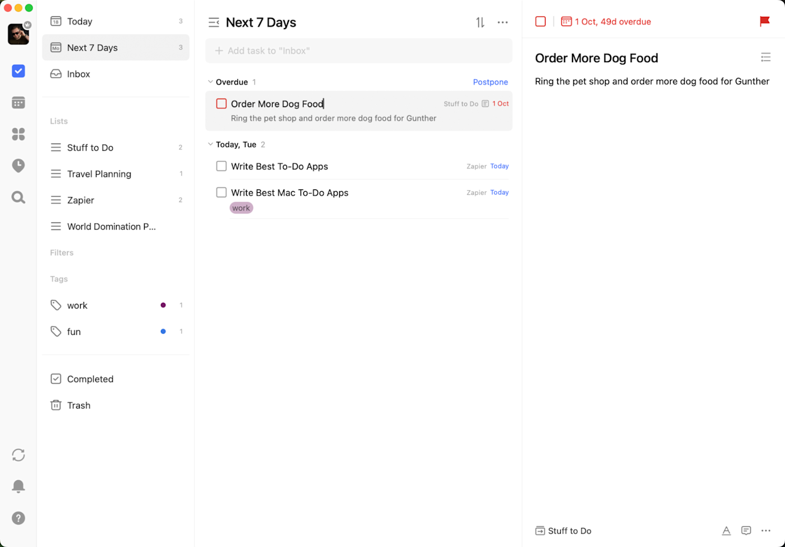Open text formatting icon in detail footer

726,531
